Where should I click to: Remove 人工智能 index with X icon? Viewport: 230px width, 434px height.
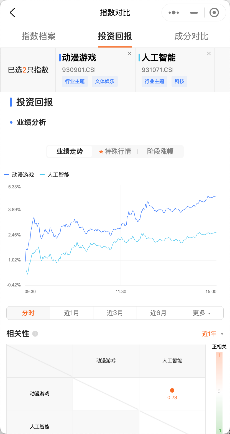209,54
